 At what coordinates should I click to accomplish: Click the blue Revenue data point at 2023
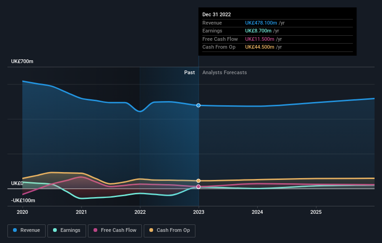pyautogui.click(x=199, y=105)
